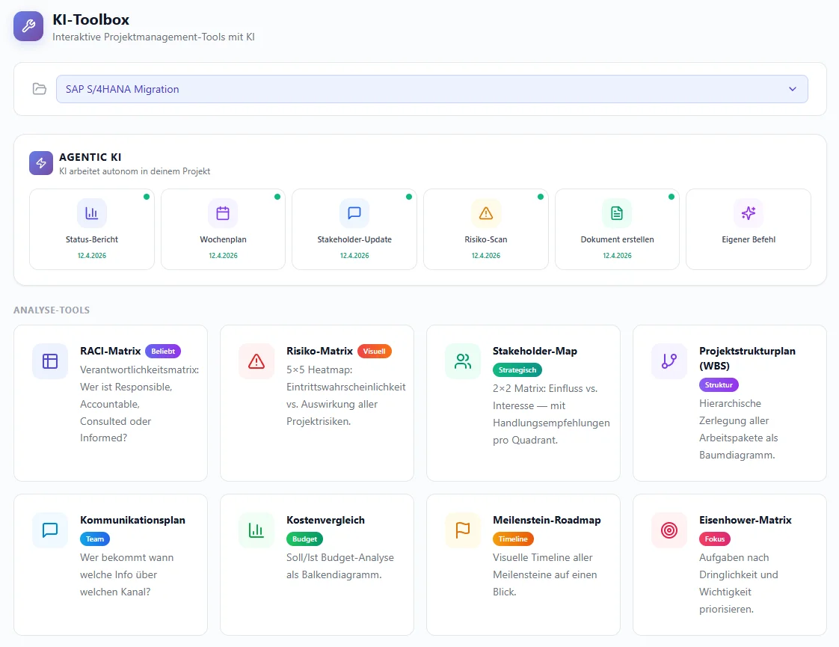This screenshot has height=647, width=839.
Task: Click the RACI-Matrix table icon
Action: click(50, 361)
